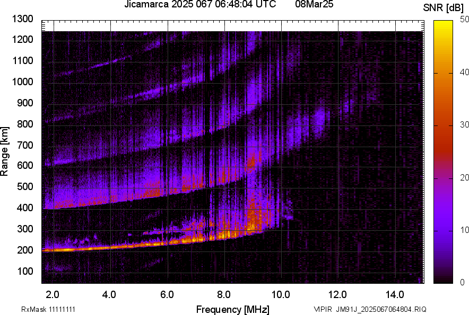The height and width of the screenshot is (315, 469).
Task: Click the frequency tick label '8.0'
Action: [224, 295]
